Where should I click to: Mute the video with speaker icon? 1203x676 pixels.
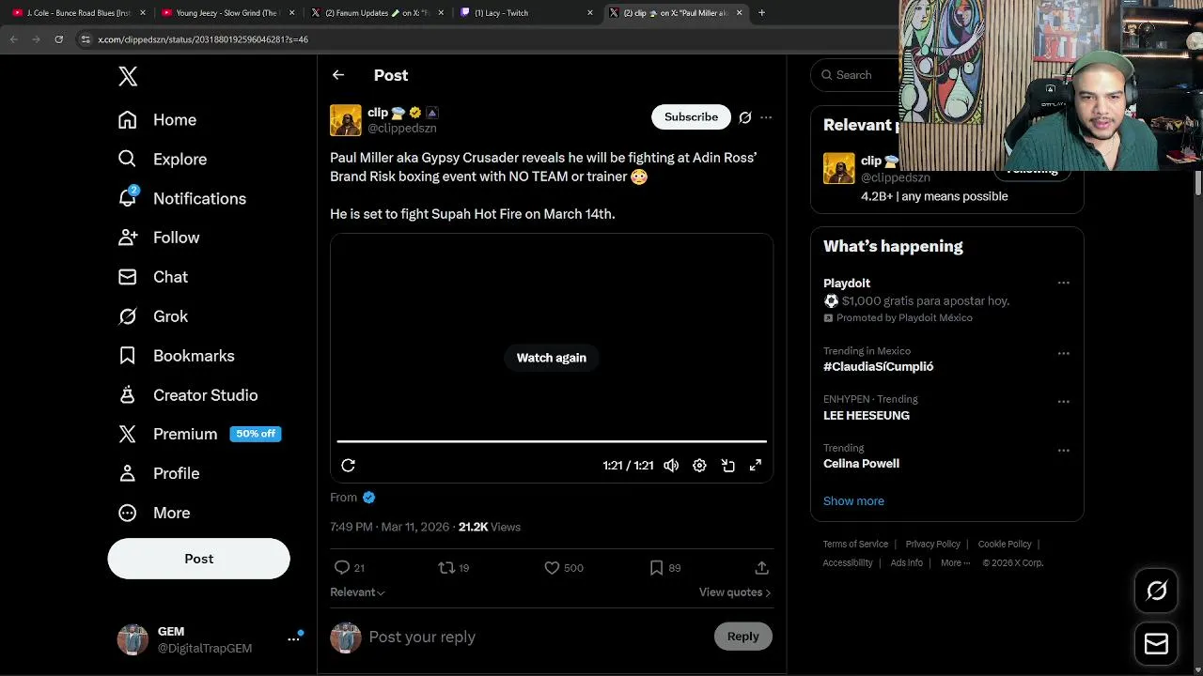(x=671, y=466)
